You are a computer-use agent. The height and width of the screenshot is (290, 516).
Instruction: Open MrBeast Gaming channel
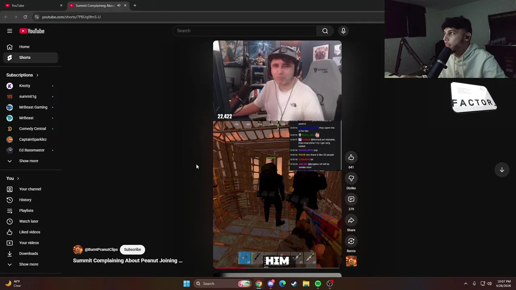tap(31, 107)
